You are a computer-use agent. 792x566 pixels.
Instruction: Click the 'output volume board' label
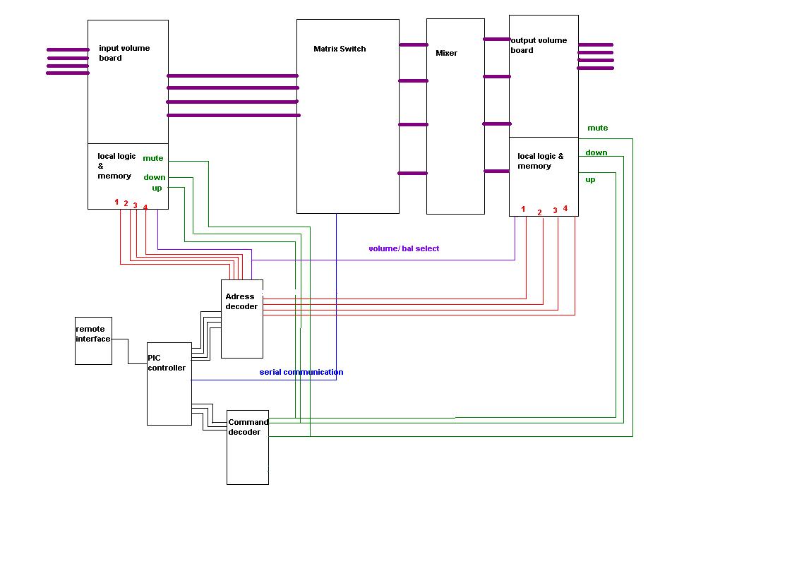pyautogui.click(x=539, y=45)
